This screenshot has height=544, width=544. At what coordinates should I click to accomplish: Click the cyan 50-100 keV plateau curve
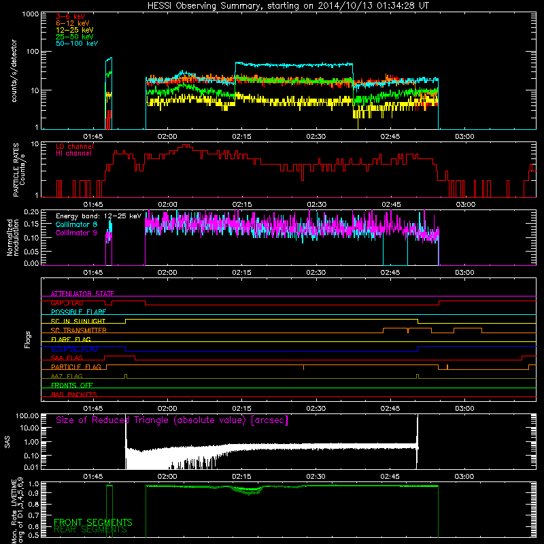(x=294, y=65)
